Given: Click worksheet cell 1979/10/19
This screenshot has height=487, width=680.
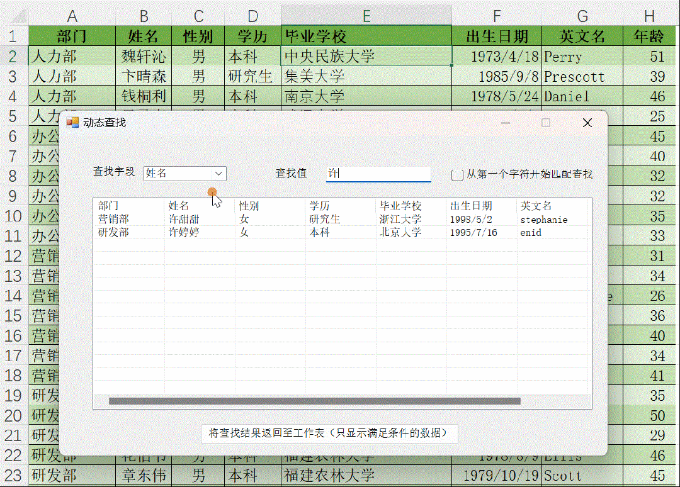Looking at the screenshot, I should 497,475.
